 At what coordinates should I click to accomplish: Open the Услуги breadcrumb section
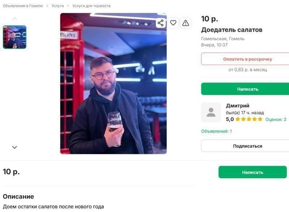[57, 6]
